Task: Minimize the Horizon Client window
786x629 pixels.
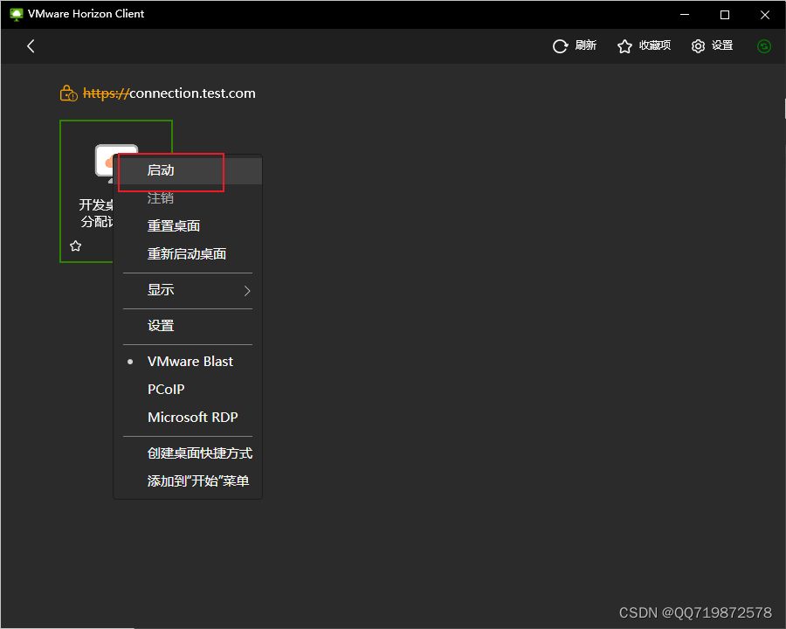Action: 685,15
